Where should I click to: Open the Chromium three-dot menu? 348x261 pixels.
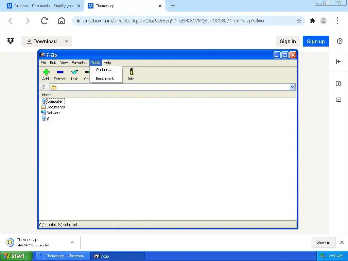(x=337, y=21)
